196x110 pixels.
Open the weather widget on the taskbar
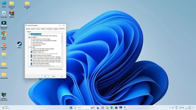pos(6,108)
